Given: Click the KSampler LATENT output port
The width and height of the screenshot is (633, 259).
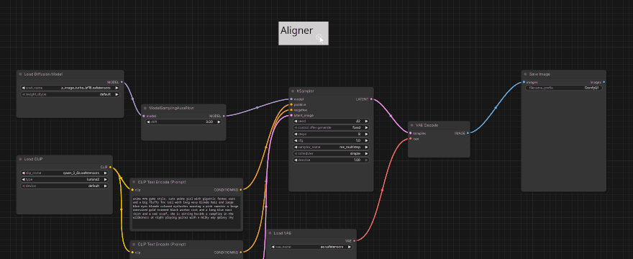Looking at the screenshot, I should [371, 99].
